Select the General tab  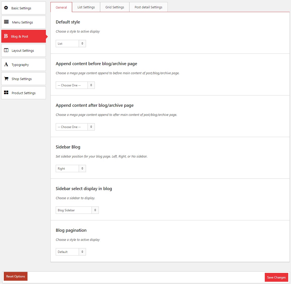tap(61, 7)
